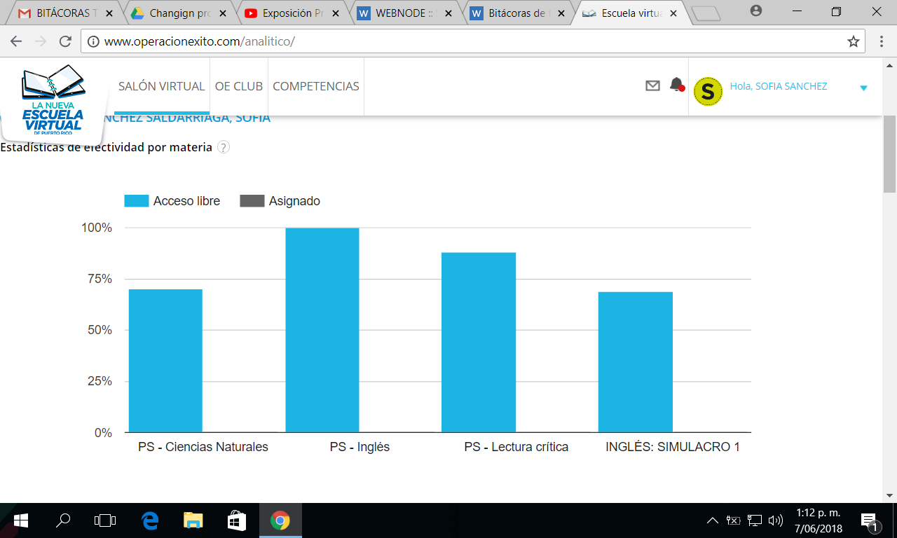The width and height of the screenshot is (897, 538).
Task: Open File Explorer from the taskbar
Action: 193,520
